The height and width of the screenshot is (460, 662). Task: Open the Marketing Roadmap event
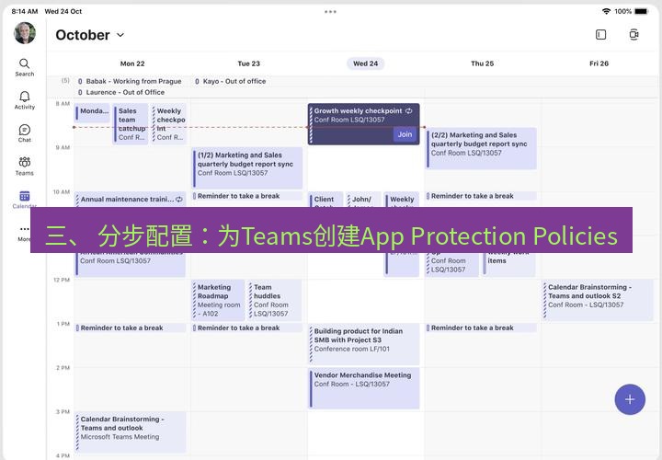[218, 300]
